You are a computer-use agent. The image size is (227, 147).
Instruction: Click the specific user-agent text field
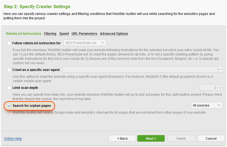(140, 70)
